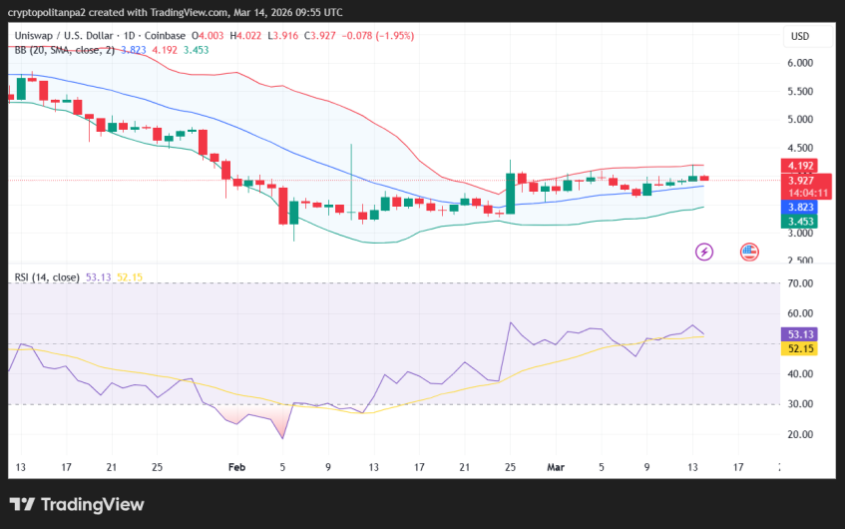Click the L3.916 low price value
Screen dimensions: 845x529
tap(283, 36)
